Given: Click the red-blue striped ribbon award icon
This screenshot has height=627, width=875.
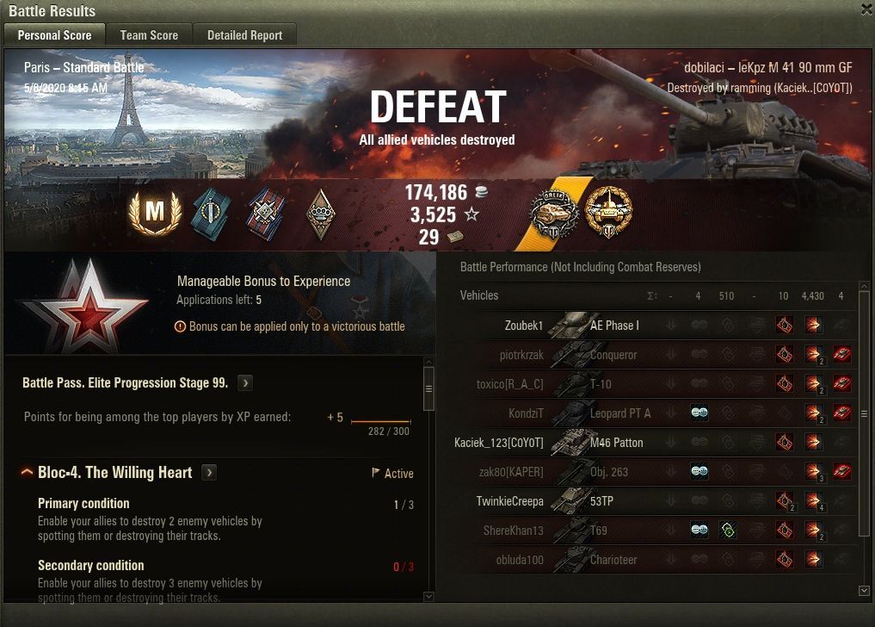Looking at the screenshot, I should click(x=266, y=214).
